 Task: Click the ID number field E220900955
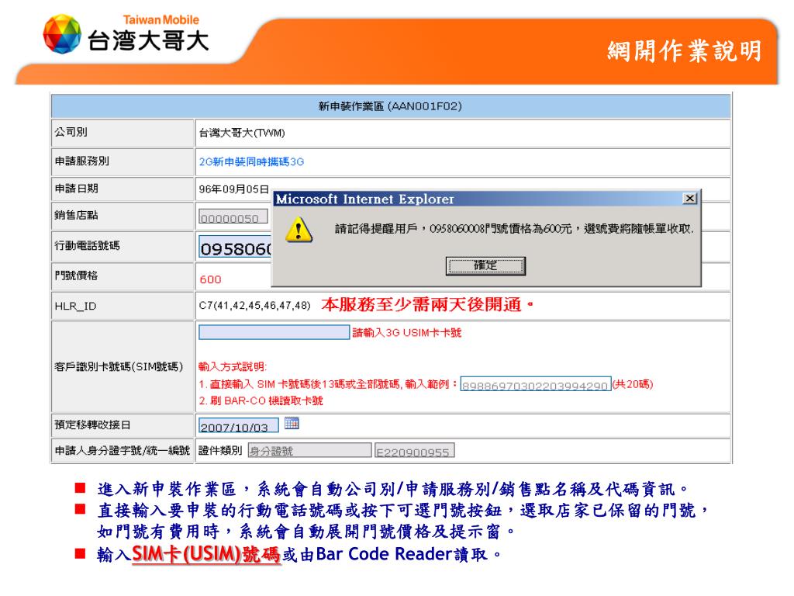click(414, 450)
